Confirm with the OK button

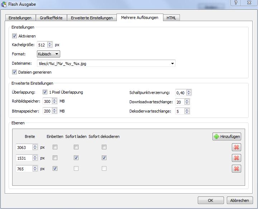pyautogui.click(x=210, y=200)
